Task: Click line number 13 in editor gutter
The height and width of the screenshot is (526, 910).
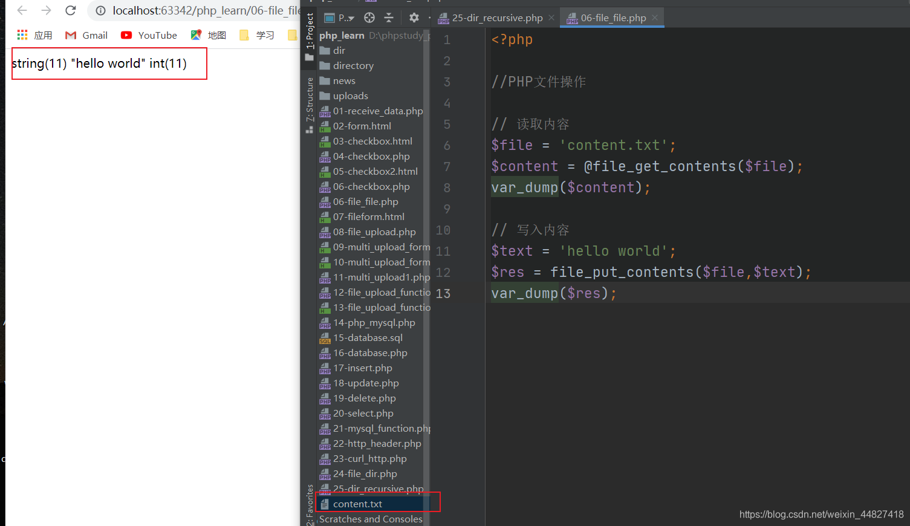Action: click(x=443, y=293)
